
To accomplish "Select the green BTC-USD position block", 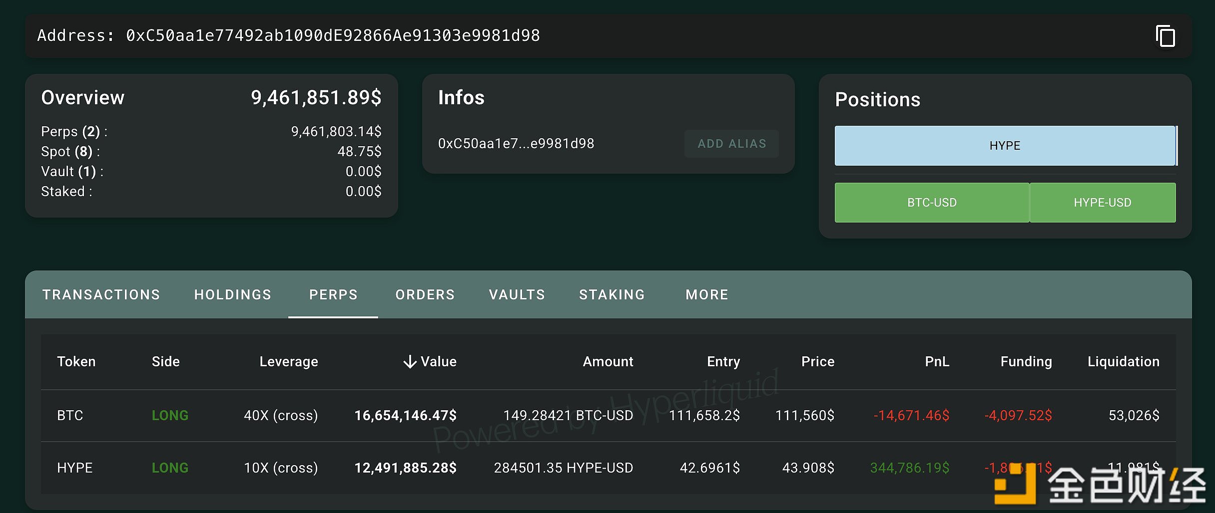I will tap(932, 203).
